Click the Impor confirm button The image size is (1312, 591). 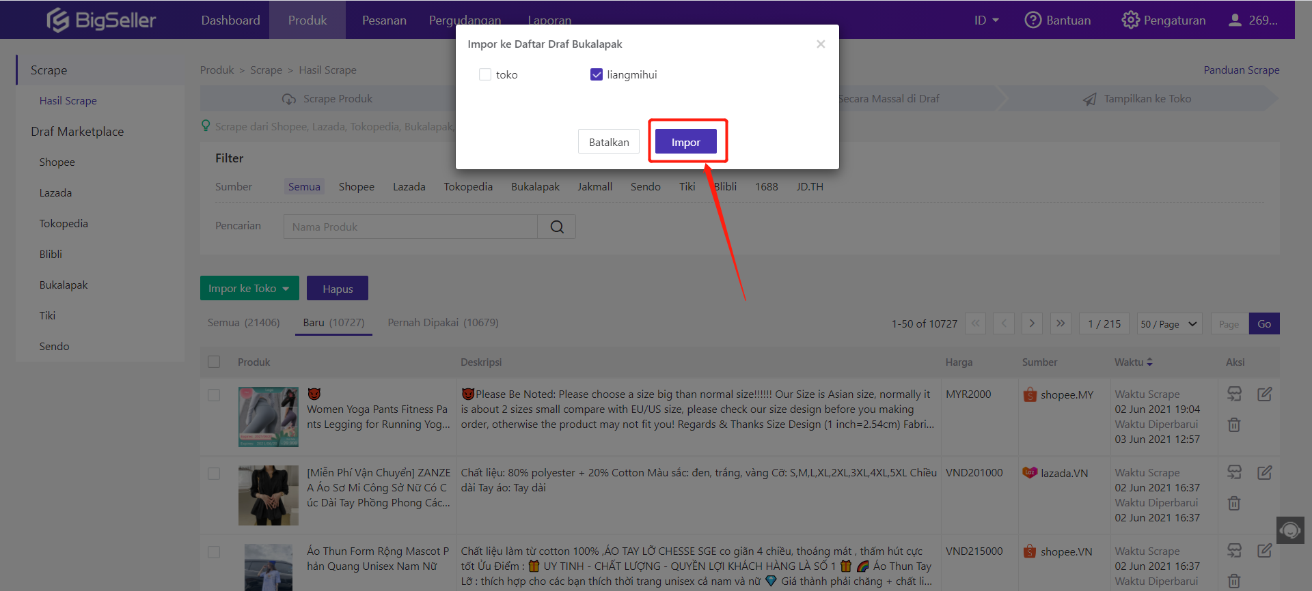[685, 141]
